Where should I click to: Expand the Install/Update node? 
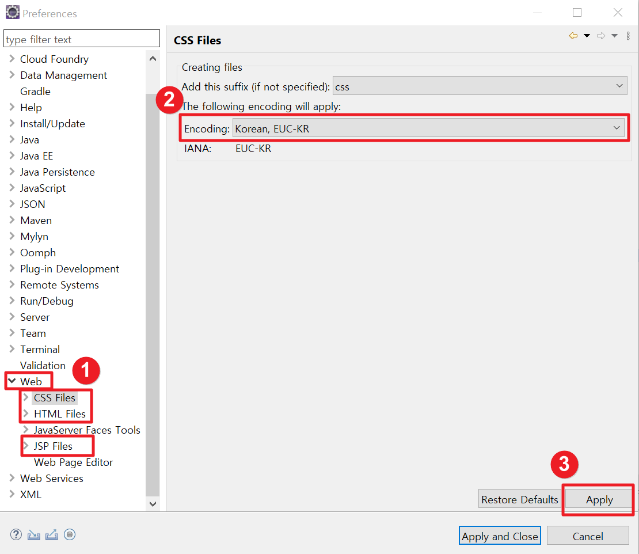tap(12, 123)
